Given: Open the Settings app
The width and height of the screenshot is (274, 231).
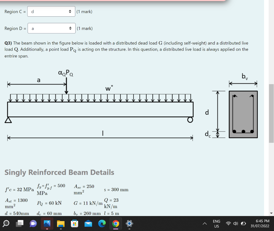Looking at the screenshot, I should [129, 224].
